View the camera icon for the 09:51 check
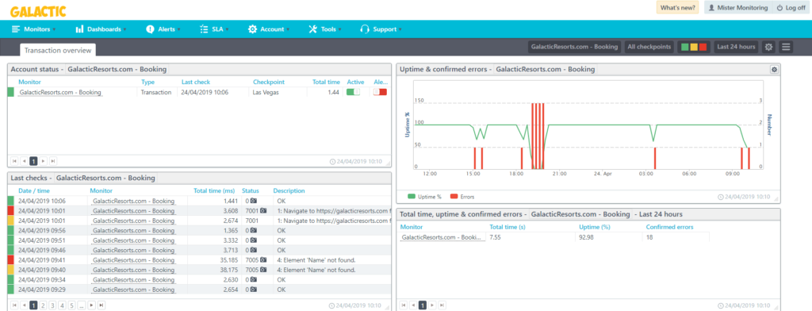 tap(253, 240)
